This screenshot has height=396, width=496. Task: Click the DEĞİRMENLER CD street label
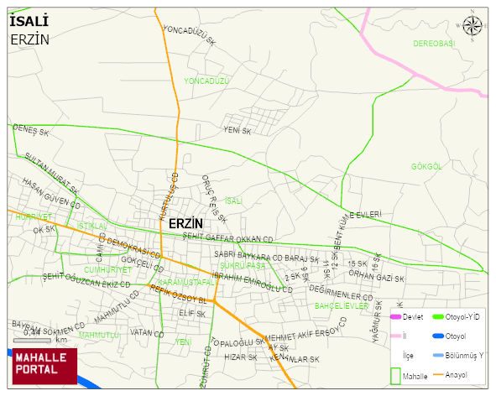click(341, 293)
